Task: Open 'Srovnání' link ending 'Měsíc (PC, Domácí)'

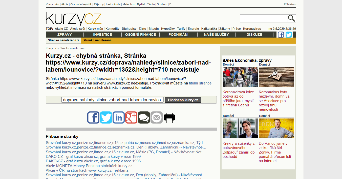Action: tap(125, 152)
